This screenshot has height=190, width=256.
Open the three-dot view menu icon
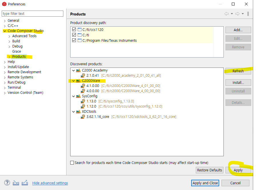pos(248,14)
